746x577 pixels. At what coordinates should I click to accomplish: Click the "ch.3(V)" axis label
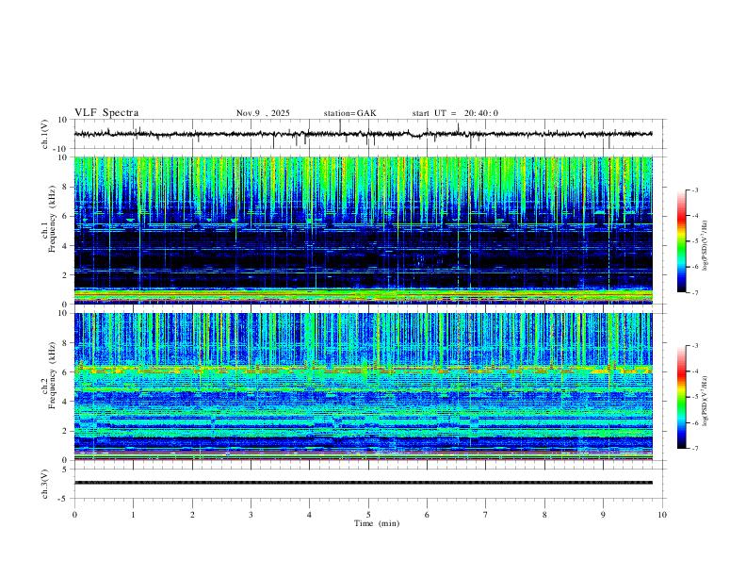(45, 484)
